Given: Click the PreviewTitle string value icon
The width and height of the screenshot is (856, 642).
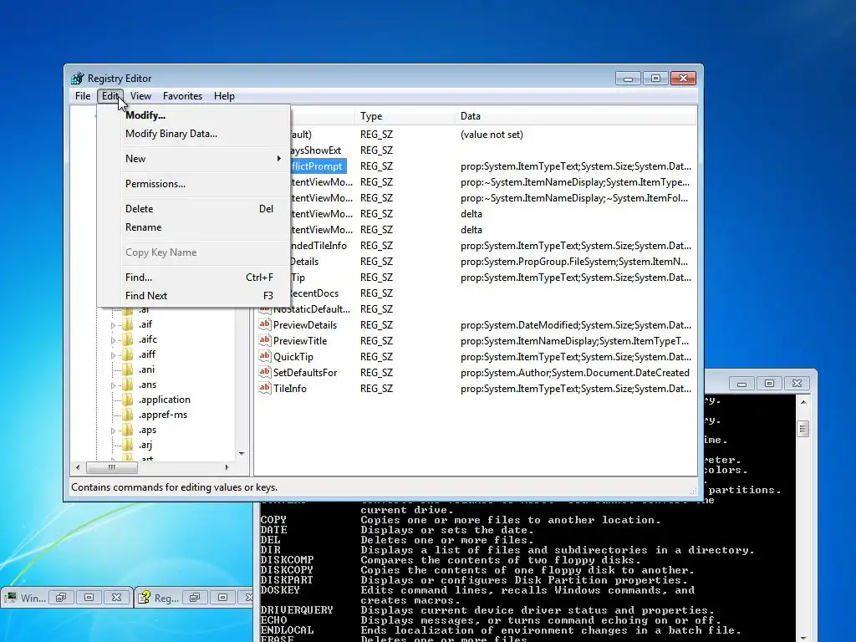Looking at the screenshot, I should pos(265,340).
